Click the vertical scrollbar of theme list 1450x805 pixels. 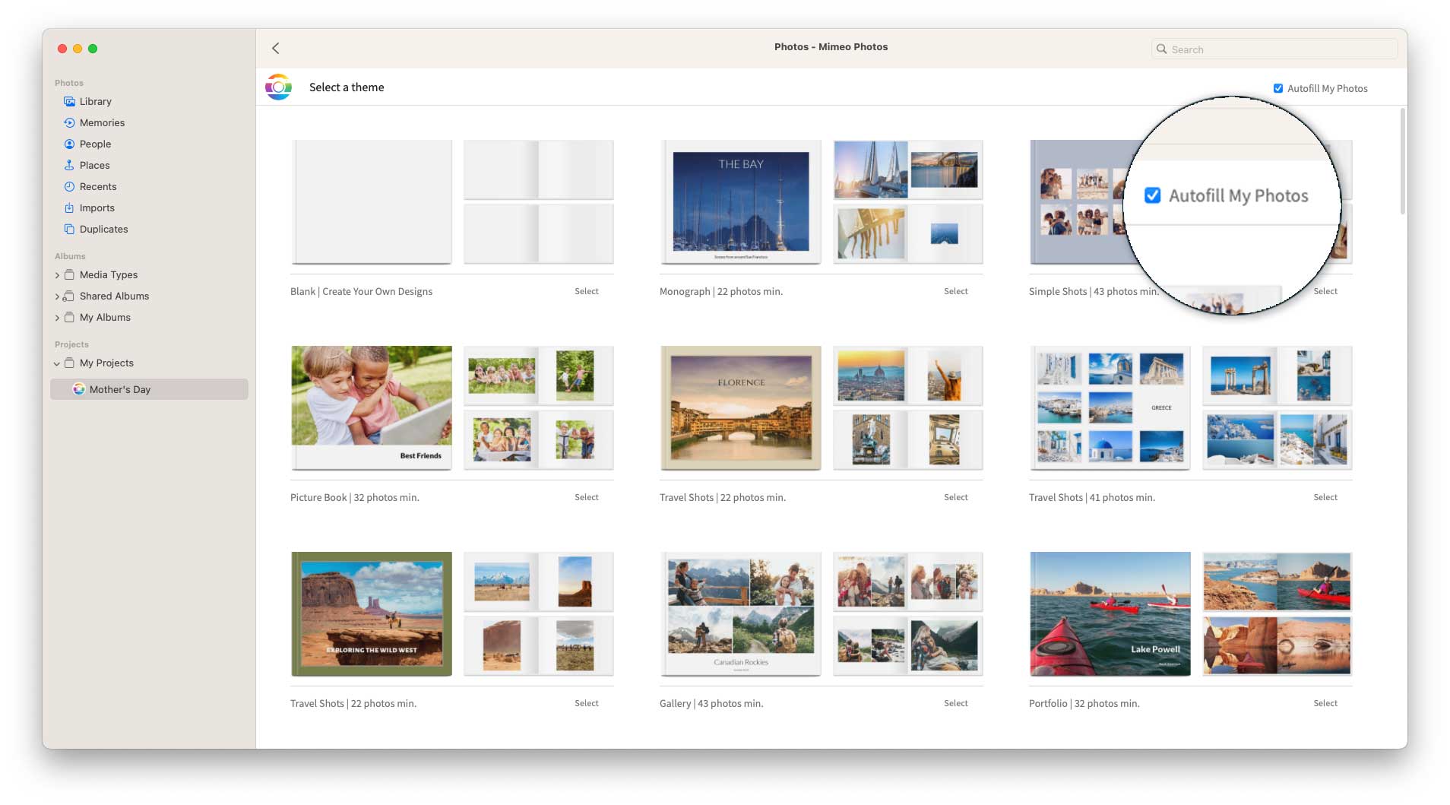point(1403,162)
